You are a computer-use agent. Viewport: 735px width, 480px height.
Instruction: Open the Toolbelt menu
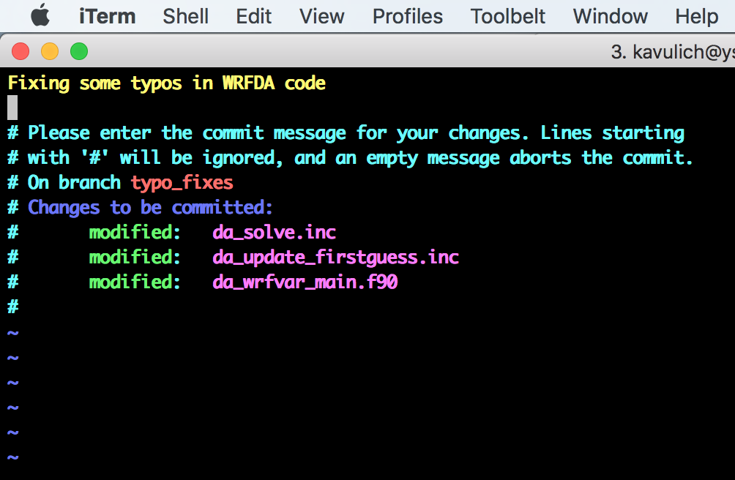pos(508,16)
